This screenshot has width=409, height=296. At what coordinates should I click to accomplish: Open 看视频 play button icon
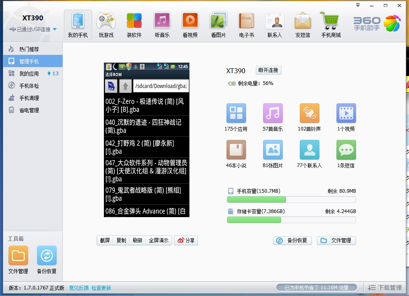click(190, 25)
